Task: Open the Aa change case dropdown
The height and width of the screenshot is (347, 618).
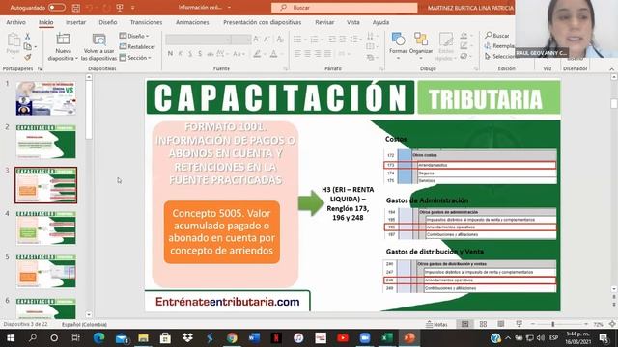Action: point(239,54)
